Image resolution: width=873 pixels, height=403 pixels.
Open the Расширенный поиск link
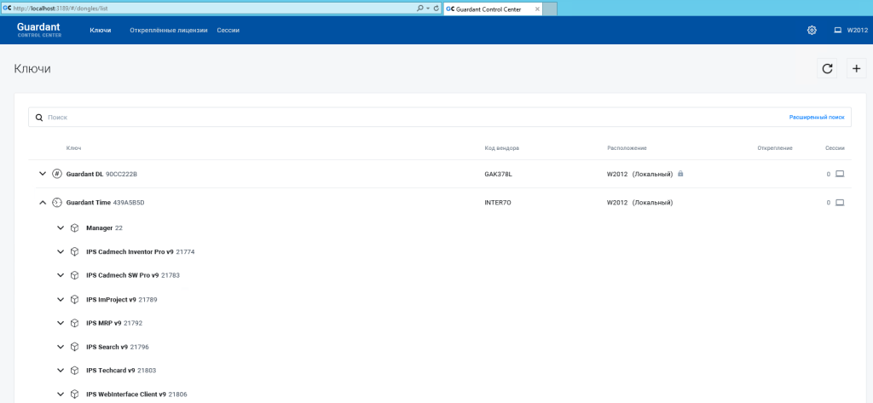[x=816, y=117]
